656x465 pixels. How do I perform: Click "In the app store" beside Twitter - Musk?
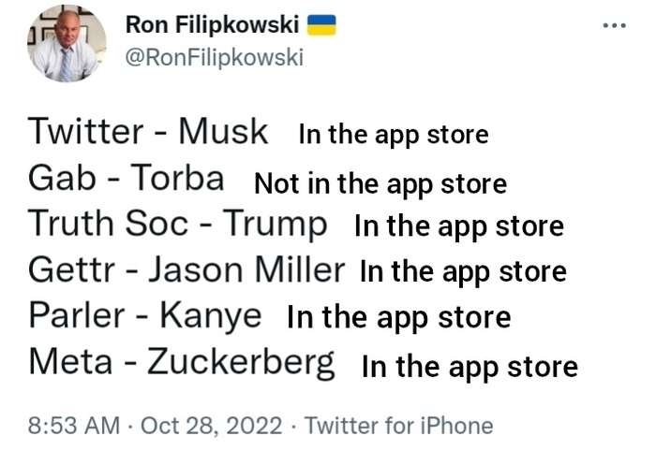394,135
